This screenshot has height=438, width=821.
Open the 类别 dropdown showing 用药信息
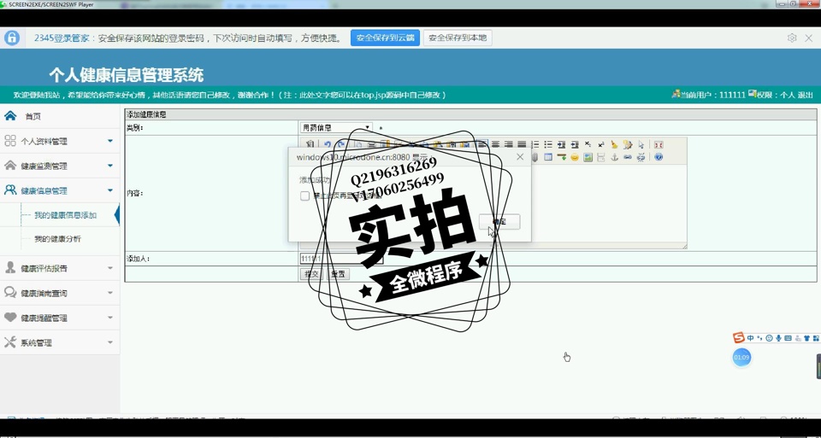pyautogui.click(x=335, y=128)
